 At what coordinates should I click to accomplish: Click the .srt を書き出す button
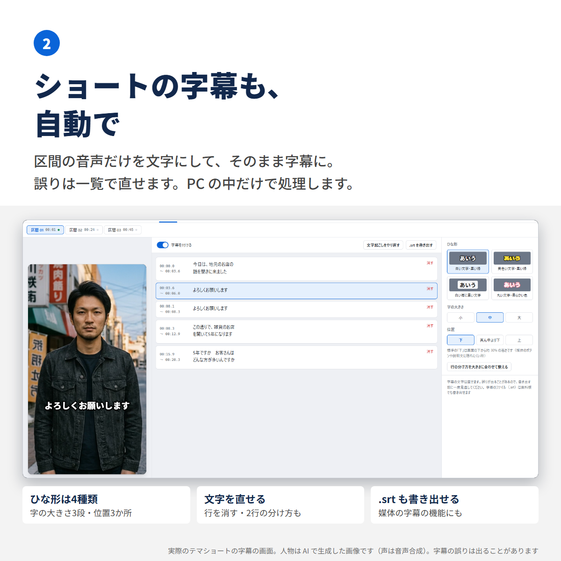(421, 245)
